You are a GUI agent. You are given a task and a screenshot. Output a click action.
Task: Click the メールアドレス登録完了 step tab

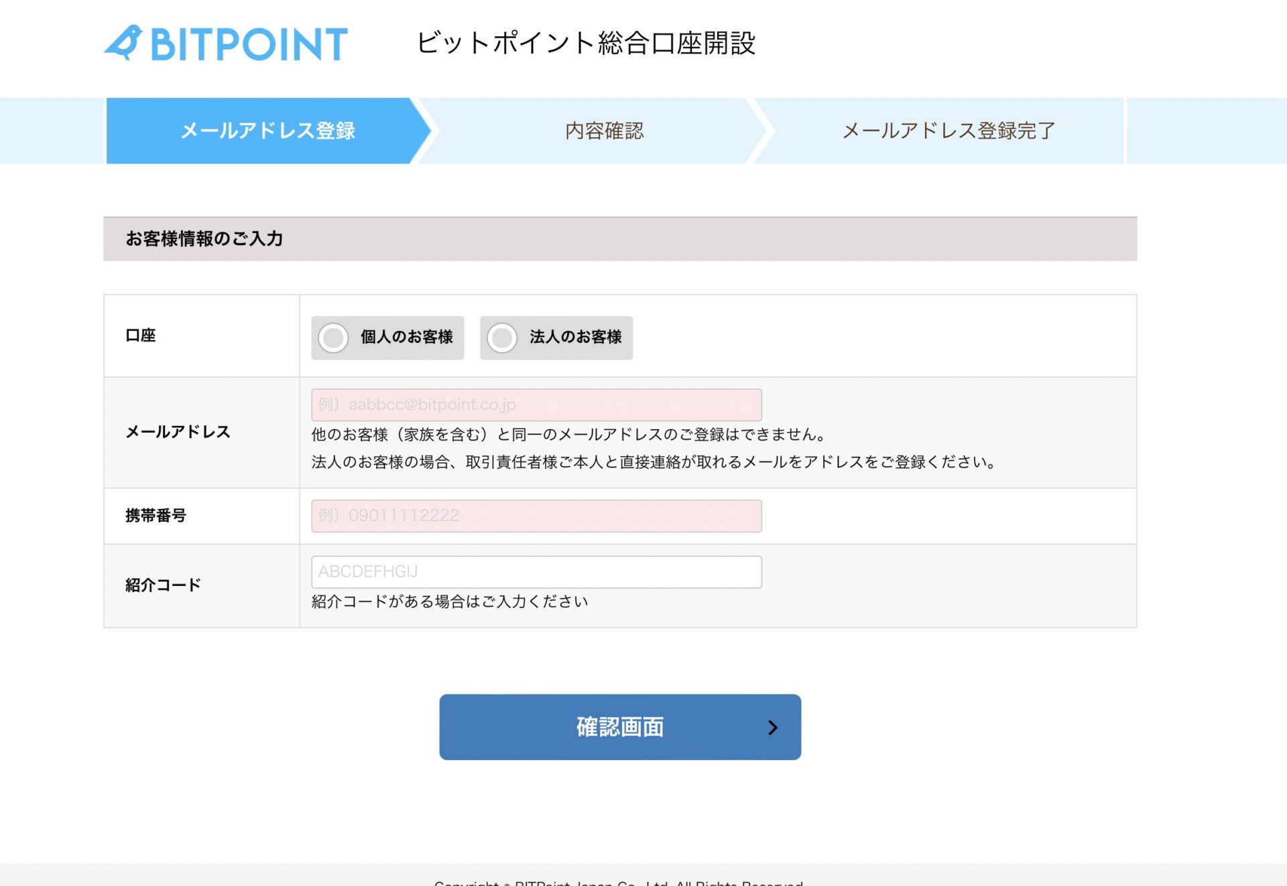948,131
